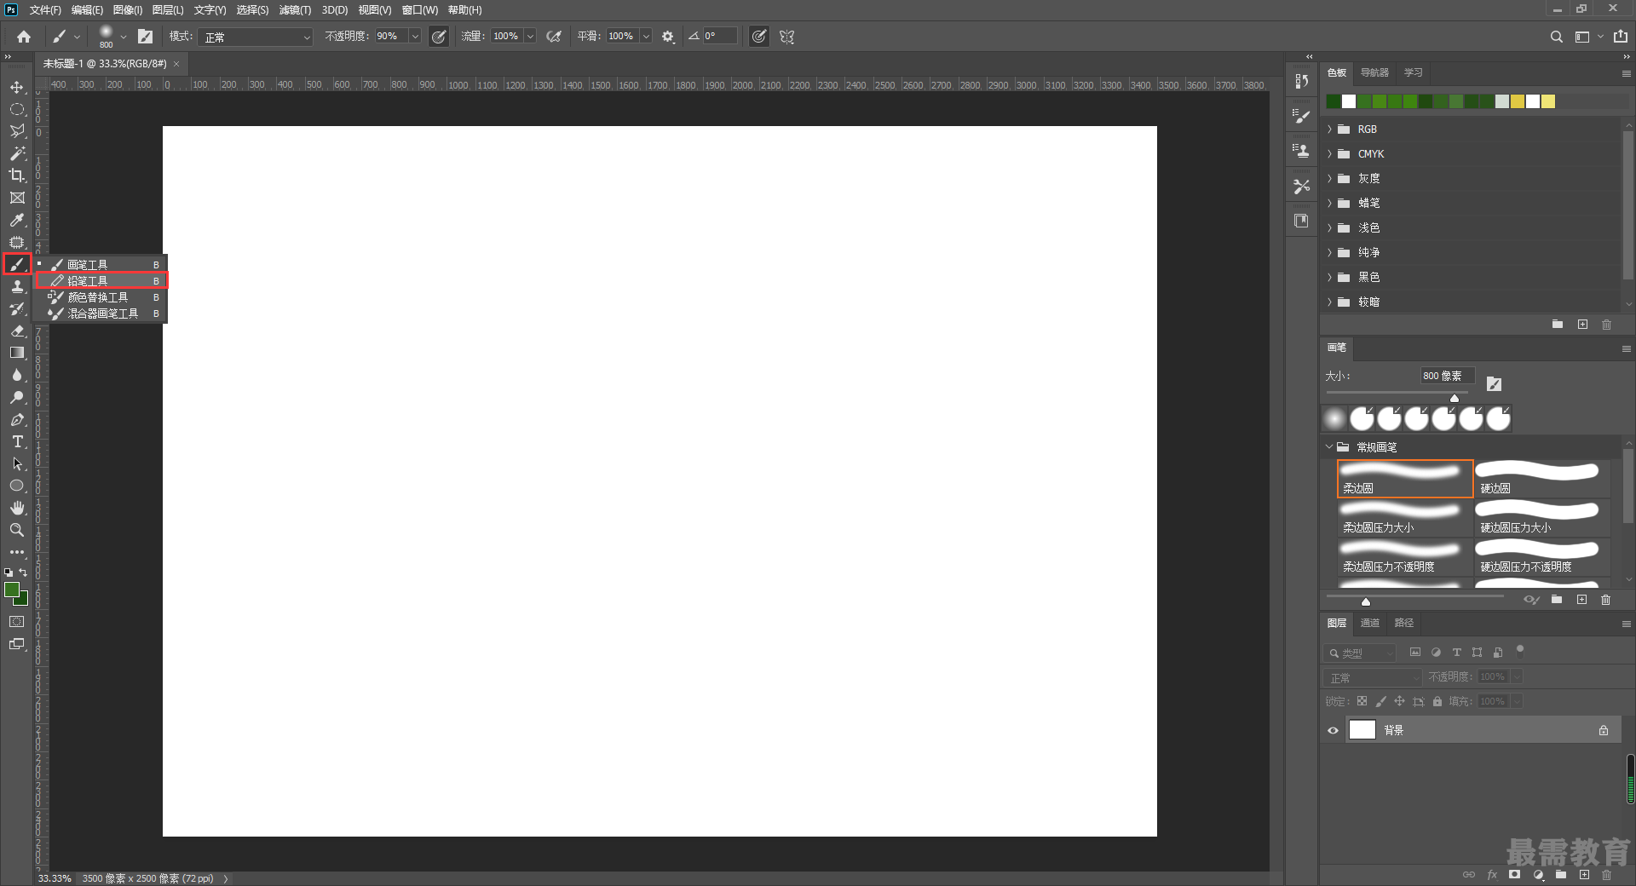Open the 文件(F) menu
The width and height of the screenshot is (1636, 886).
tap(45, 10)
